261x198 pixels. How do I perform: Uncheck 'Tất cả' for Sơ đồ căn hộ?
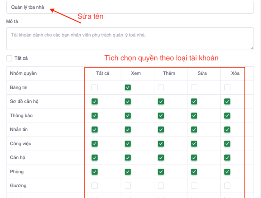coord(95,101)
